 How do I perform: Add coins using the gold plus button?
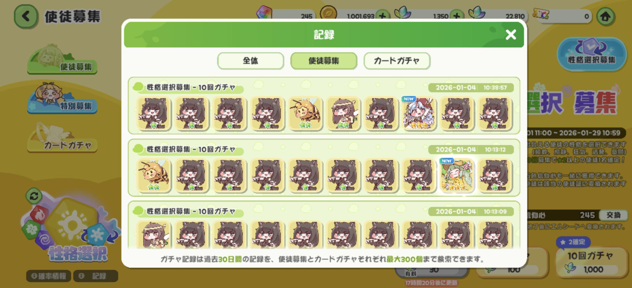[x=383, y=16]
